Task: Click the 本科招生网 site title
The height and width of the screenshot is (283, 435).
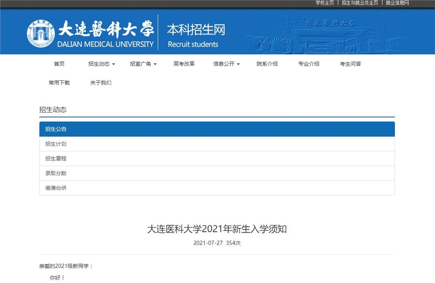Action: click(196, 30)
